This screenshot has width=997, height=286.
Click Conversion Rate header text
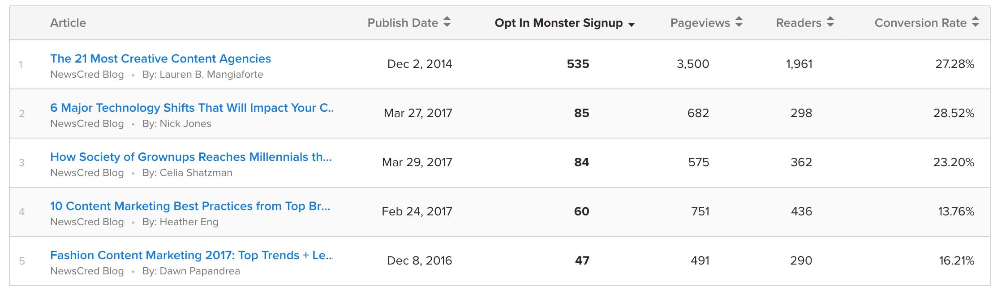[920, 23]
